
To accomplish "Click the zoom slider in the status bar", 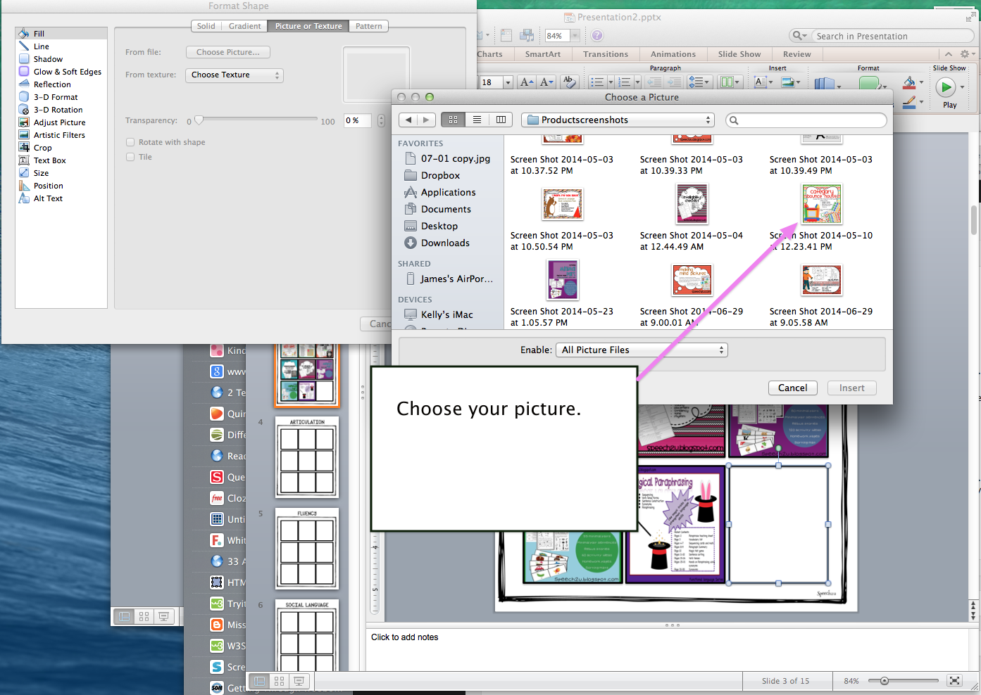I will click(885, 680).
